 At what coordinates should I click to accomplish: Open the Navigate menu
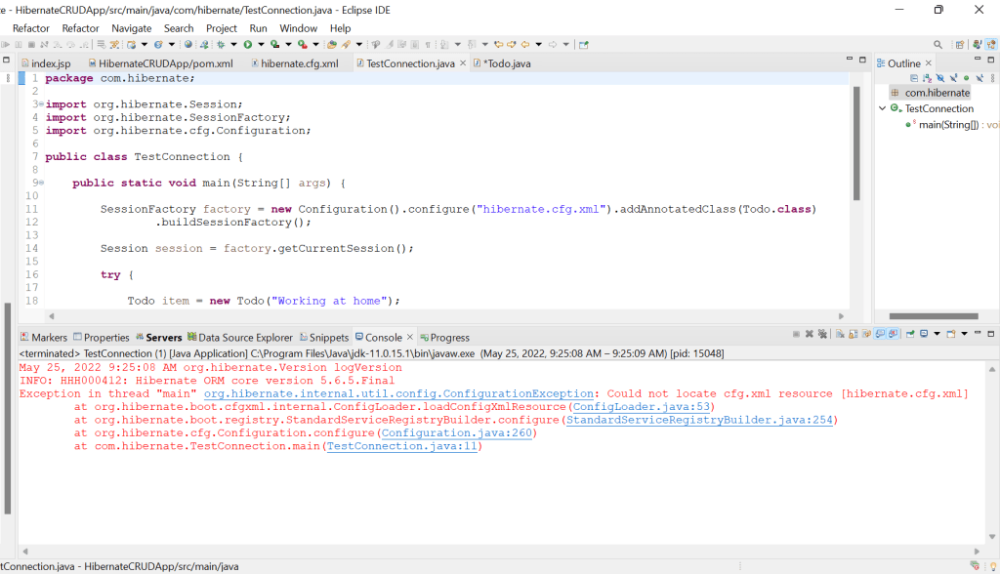[132, 28]
